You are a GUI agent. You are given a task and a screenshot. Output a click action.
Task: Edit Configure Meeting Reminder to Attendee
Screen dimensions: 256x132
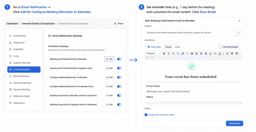click(x=109, y=77)
